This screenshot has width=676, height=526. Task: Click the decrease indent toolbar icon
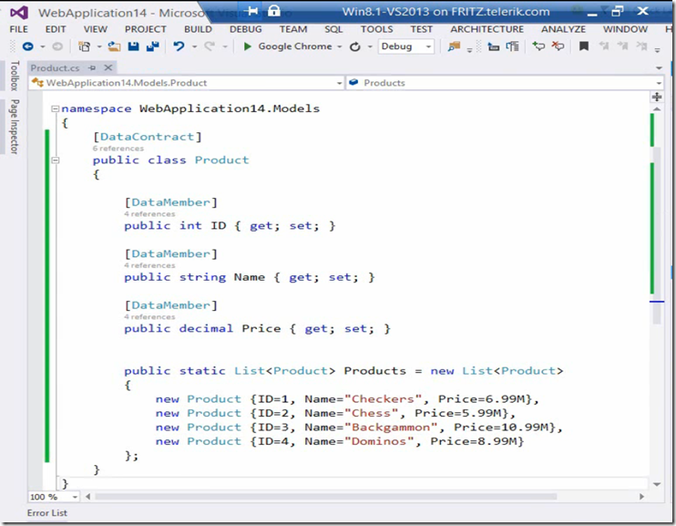[x=493, y=46]
